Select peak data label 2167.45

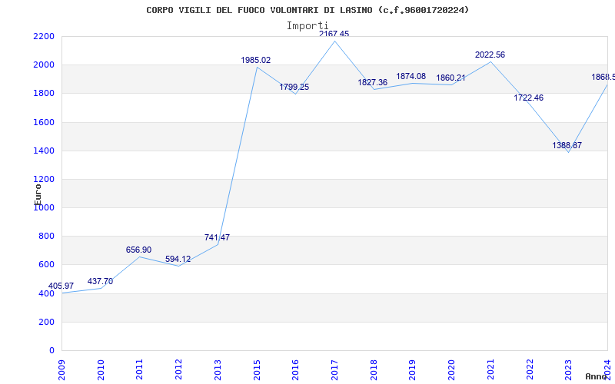(334, 34)
